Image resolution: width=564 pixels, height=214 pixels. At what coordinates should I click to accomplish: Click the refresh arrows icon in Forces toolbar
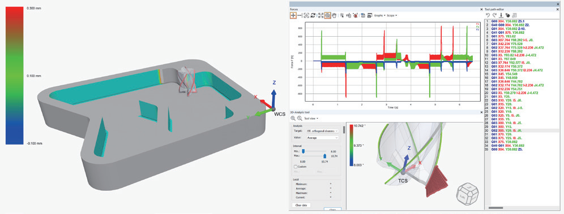(313, 15)
